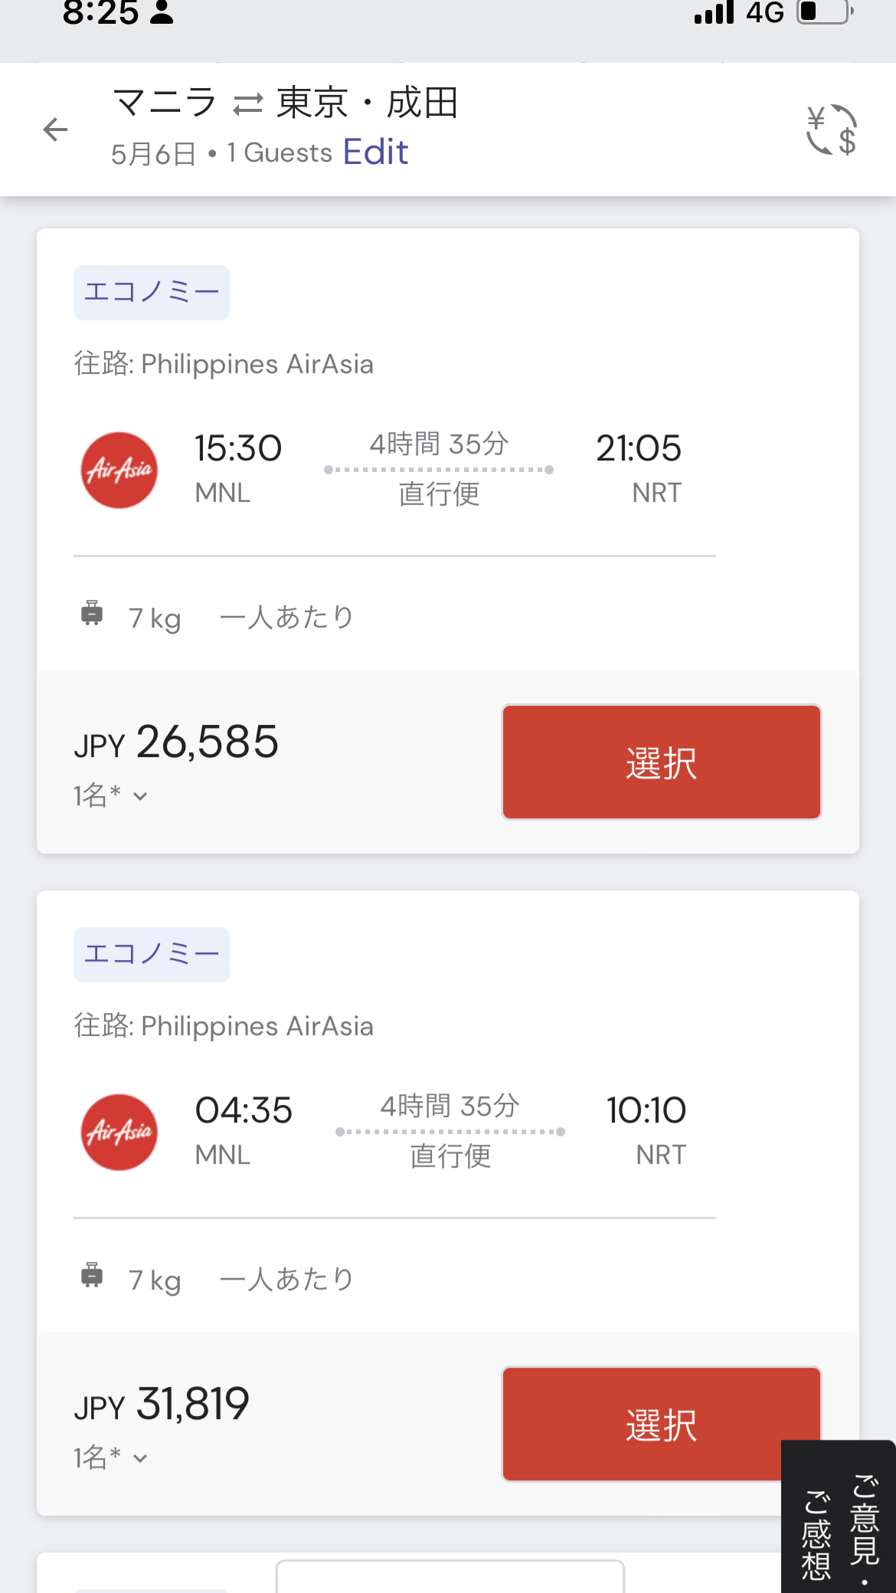
Task: Tap the 15:30 MNL departure time
Action: tap(238, 448)
